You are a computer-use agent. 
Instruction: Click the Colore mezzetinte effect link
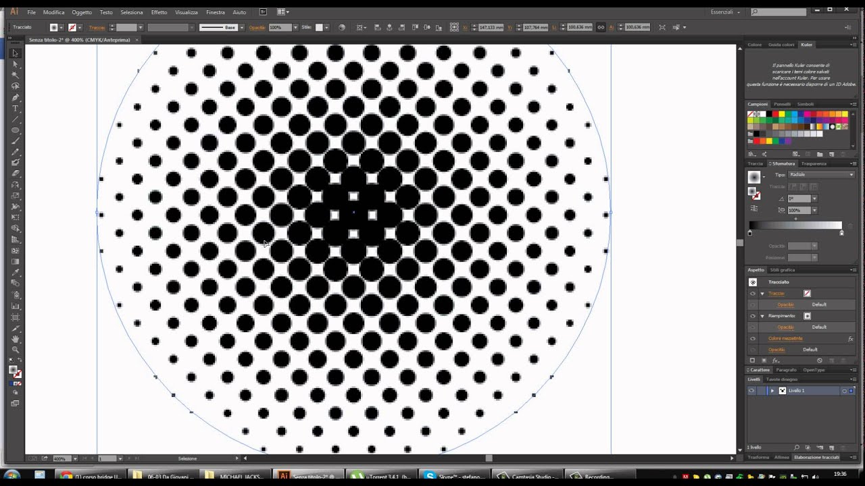point(785,338)
